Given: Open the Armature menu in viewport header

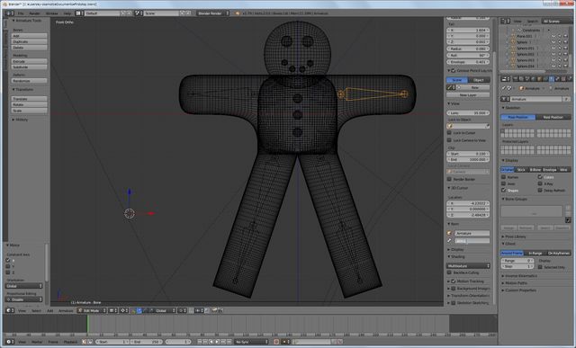Looking at the screenshot, I should [66, 310].
